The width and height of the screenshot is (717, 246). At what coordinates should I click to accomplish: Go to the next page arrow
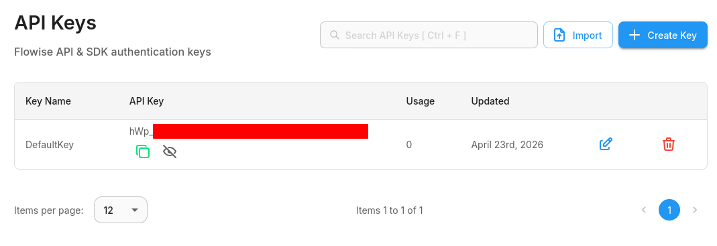click(695, 210)
